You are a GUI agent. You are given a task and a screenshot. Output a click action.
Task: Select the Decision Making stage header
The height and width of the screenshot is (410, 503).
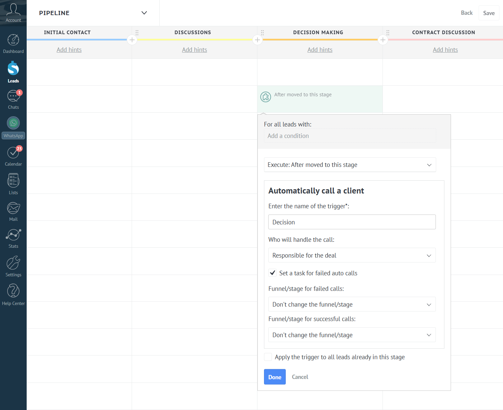[318, 32]
